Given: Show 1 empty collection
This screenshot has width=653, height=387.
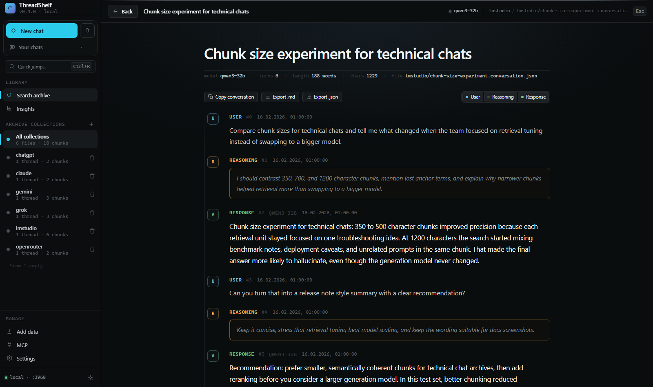Looking at the screenshot, I should pos(26,266).
